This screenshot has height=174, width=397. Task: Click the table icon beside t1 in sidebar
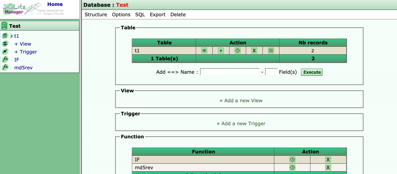pyautogui.click(x=5, y=36)
